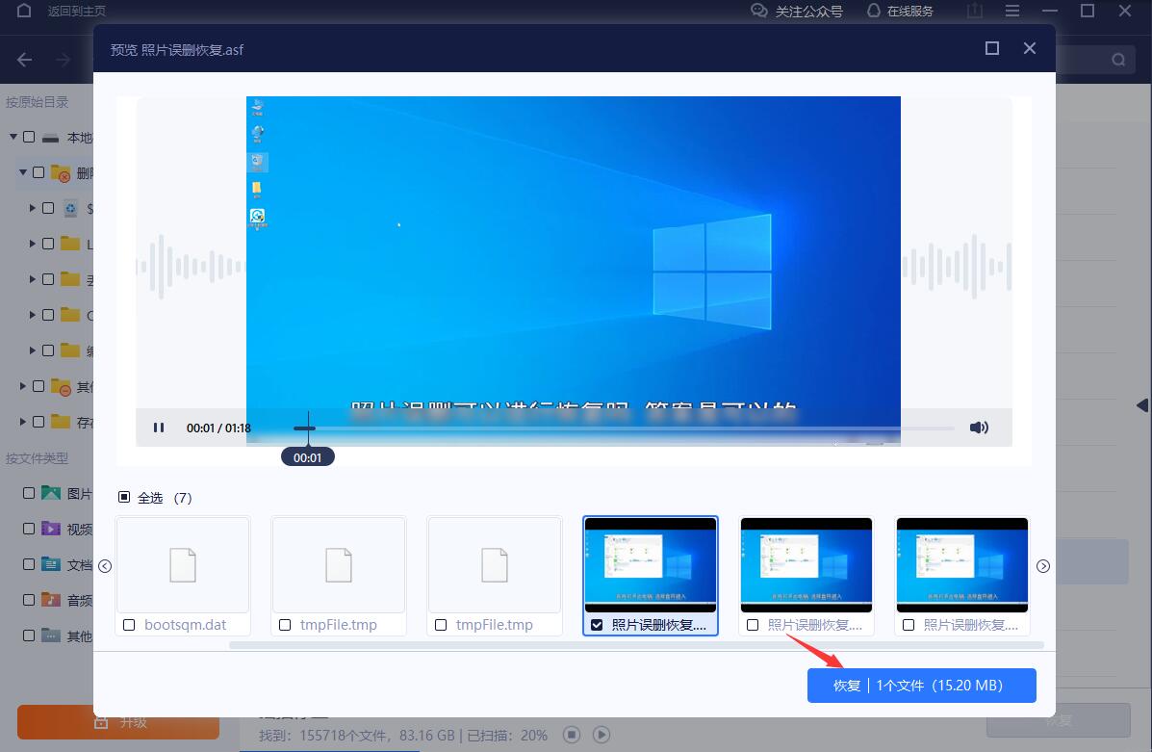The width and height of the screenshot is (1152, 752).
Task: Click the 00:01 playhead marker
Action: (307, 457)
